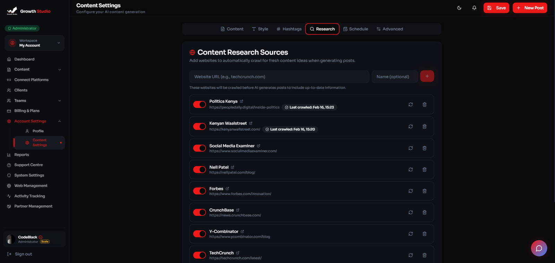Disable the Social Media Examiner toggle
The width and height of the screenshot is (555, 263).
[199, 148]
